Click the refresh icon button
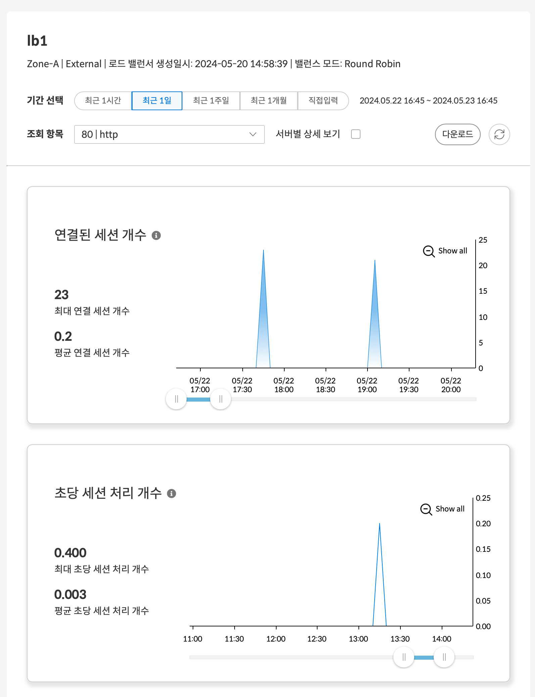Viewport: 535px width, 697px height. [499, 134]
